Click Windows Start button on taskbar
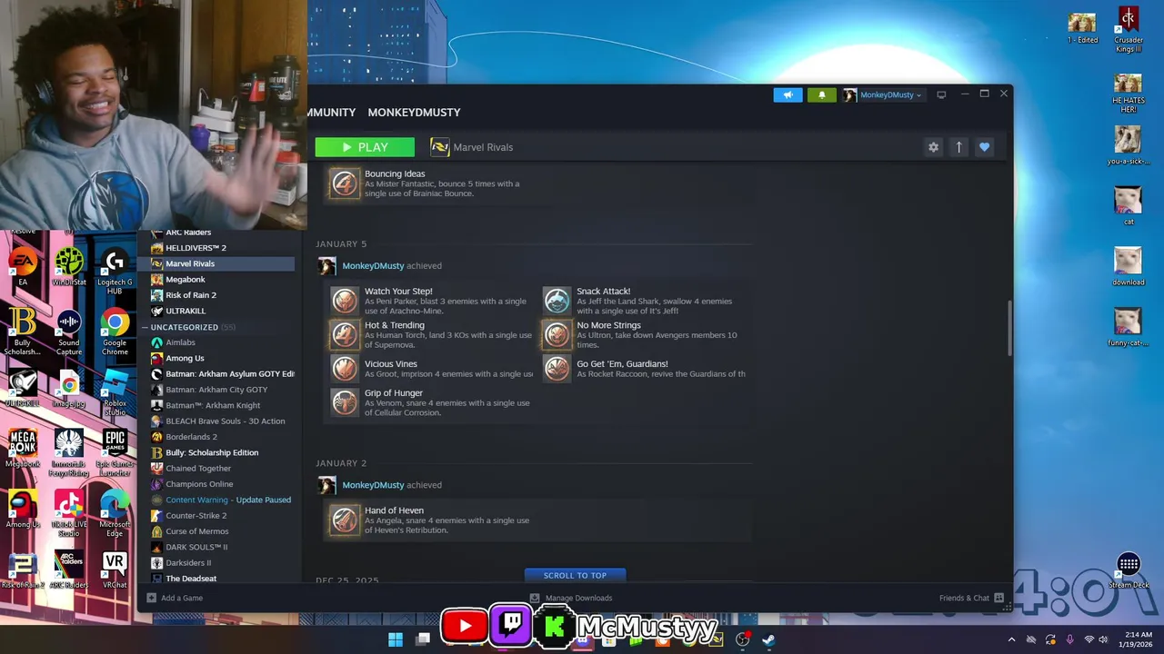Screen dimensions: 1164x654 (396, 639)
